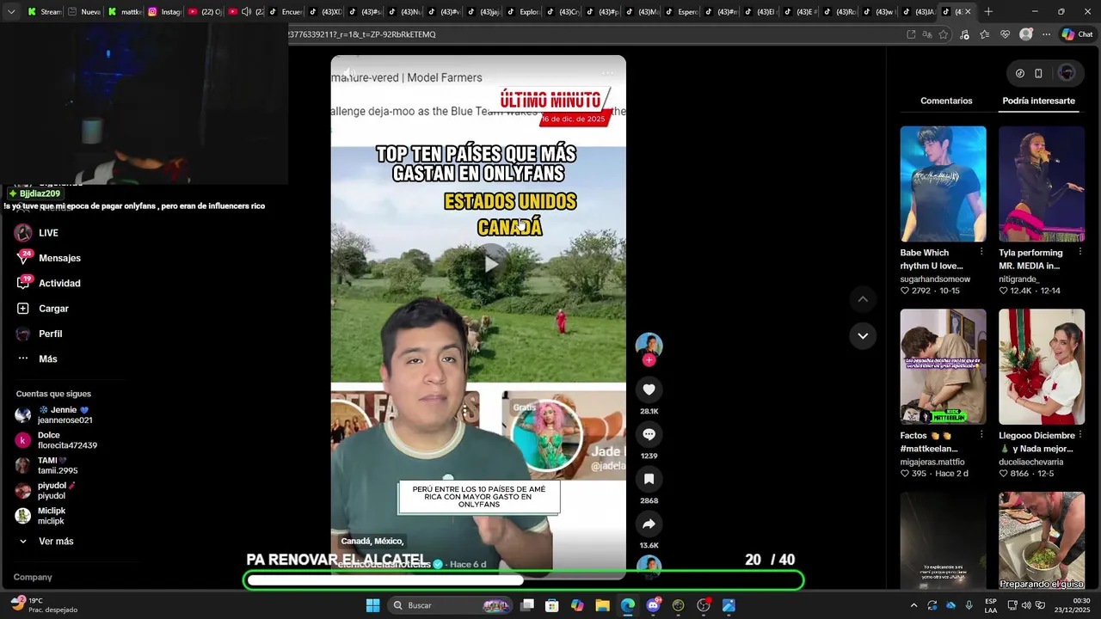Bookmark the video showing 2868 saves
Image resolution: width=1101 pixels, height=619 pixels.
(x=649, y=479)
